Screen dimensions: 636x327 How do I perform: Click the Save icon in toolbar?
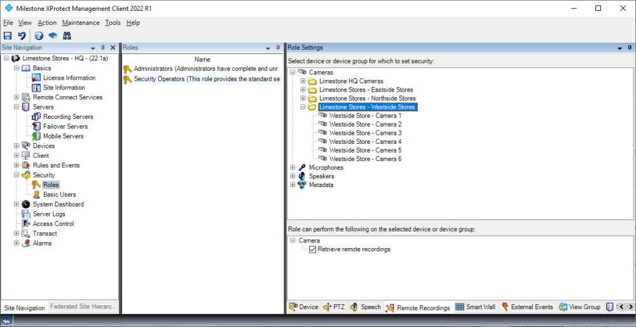[8, 36]
